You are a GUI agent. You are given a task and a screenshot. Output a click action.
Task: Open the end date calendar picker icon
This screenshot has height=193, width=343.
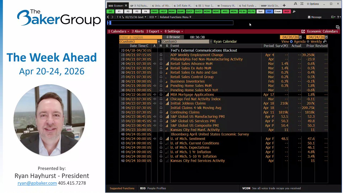point(326,37)
